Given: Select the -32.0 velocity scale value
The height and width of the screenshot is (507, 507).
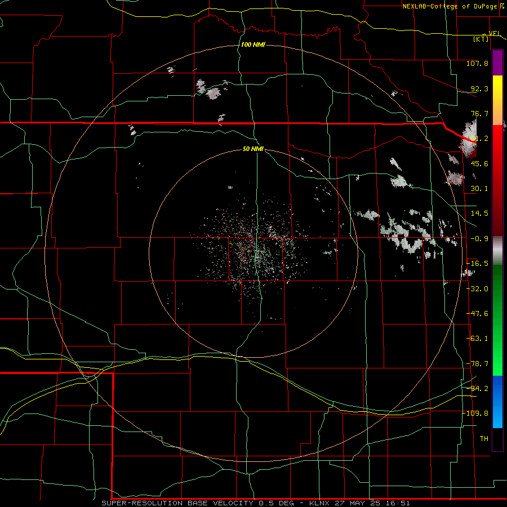Looking at the screenshot, I should click(477, 289).
